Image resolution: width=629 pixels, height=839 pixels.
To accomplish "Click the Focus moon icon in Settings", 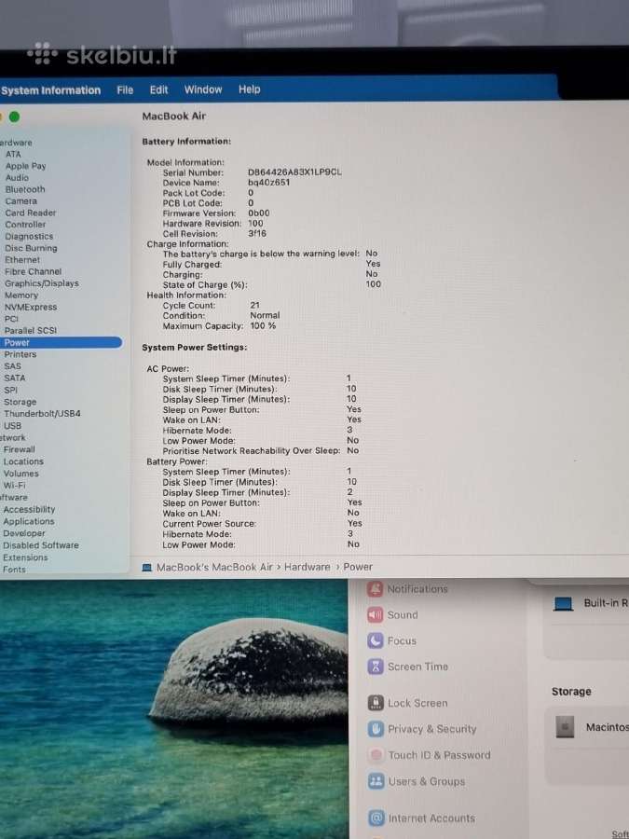I will (376, 640).
